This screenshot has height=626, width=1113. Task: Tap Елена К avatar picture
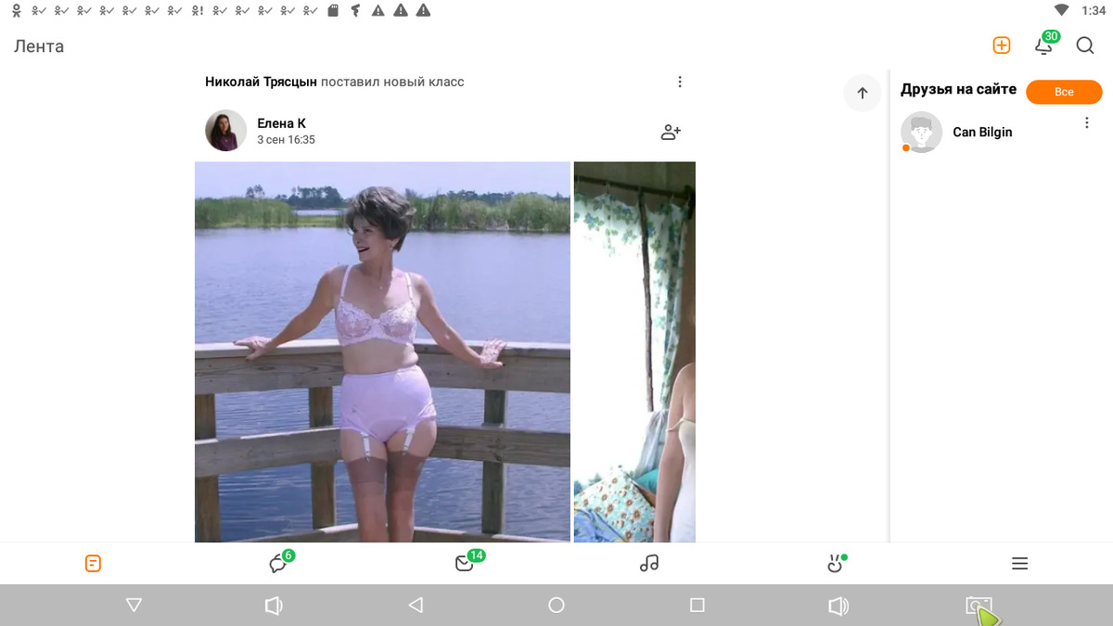point(225,131)
